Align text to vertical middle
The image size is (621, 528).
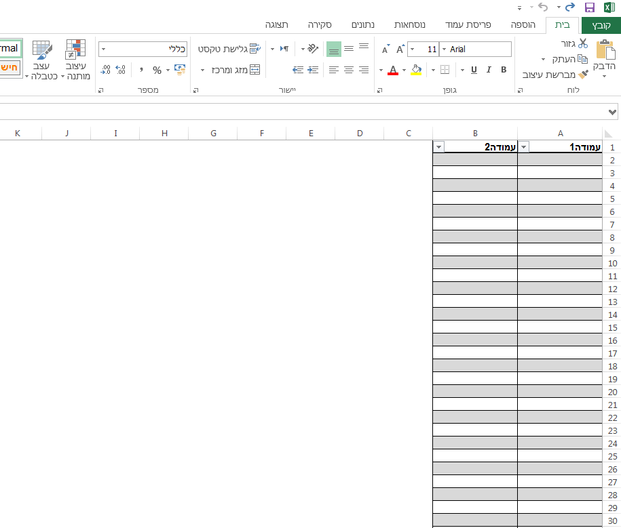349,49
